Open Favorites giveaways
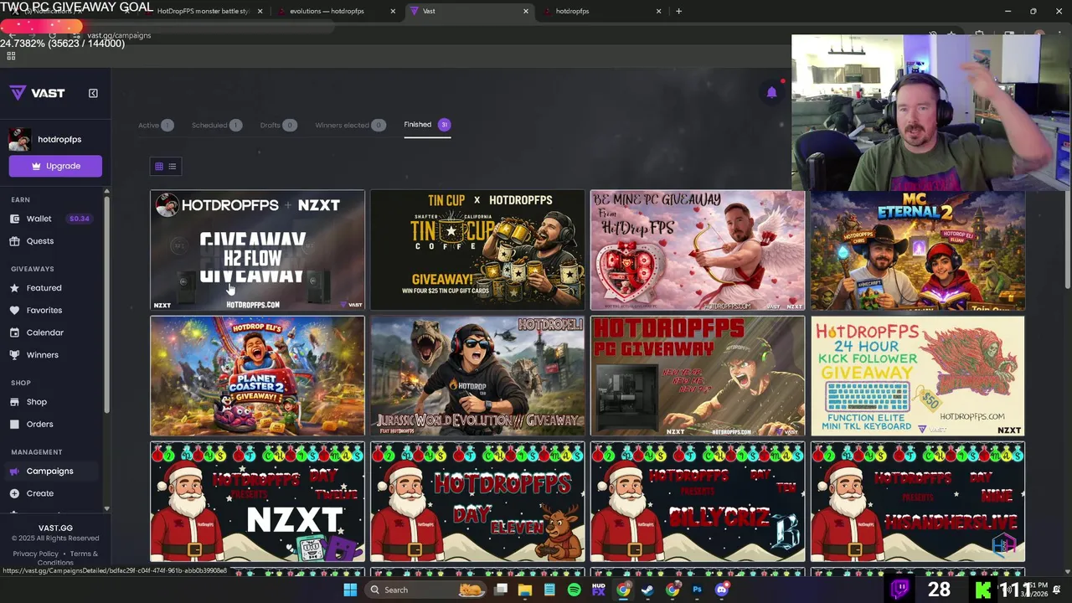1072x603 pixels. click(x=44, y=310)
